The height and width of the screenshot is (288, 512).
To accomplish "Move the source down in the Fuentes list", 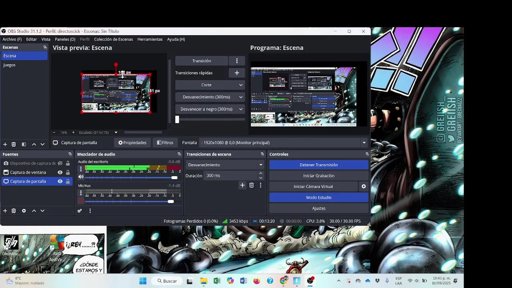I will [x=42, y=211].
